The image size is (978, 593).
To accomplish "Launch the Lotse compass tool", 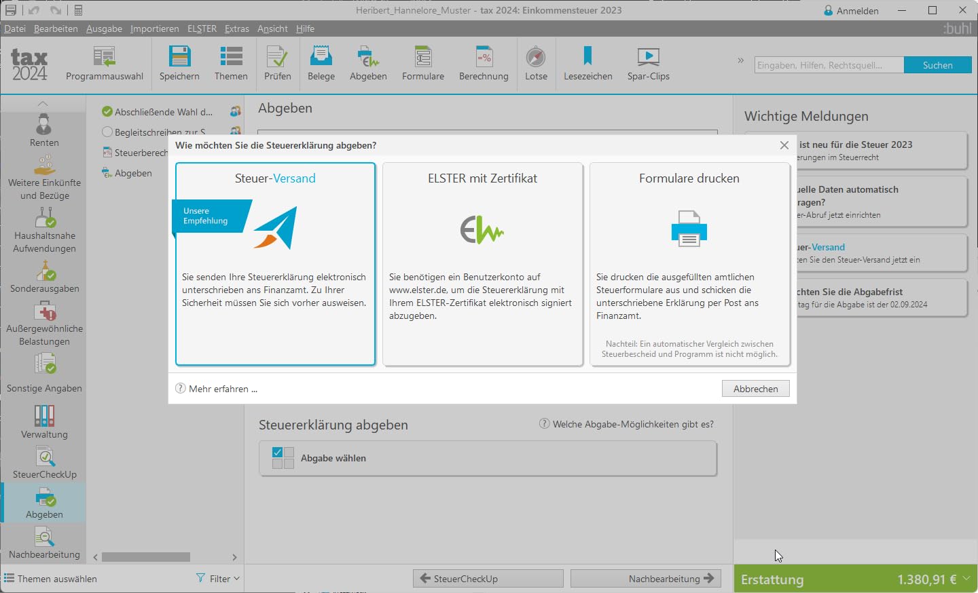I will click(x=536, y=64).
